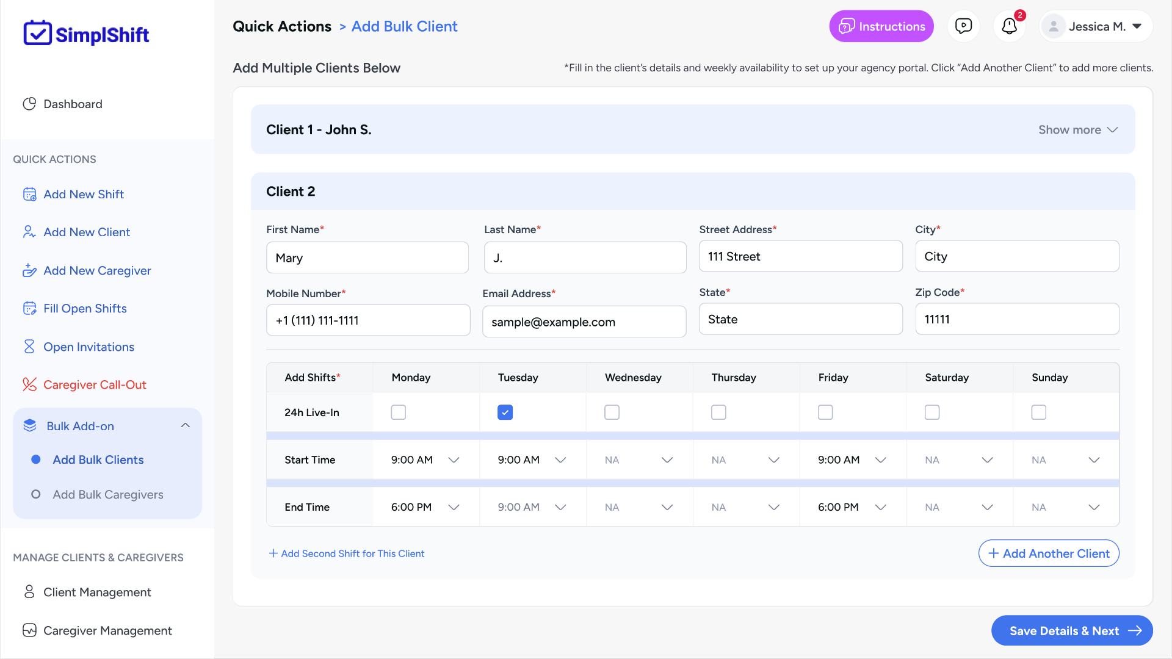
Task: Uncheck the Tuesday 24h Live-In checkbox
Action: click(505, 412)
